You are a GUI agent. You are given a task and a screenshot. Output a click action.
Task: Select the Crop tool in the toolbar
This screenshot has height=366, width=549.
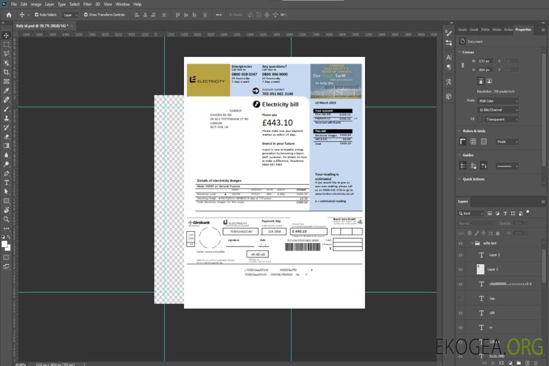[x=7, y=72]
